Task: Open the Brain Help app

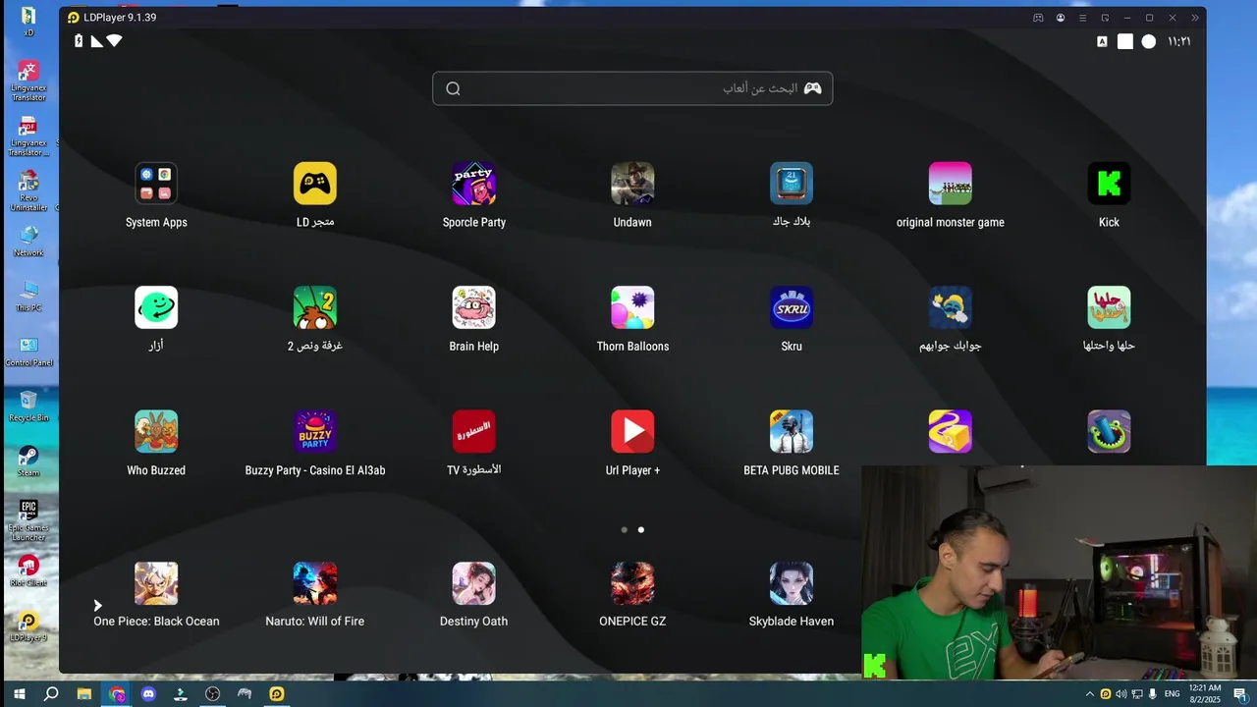Action: pos(474,307)
